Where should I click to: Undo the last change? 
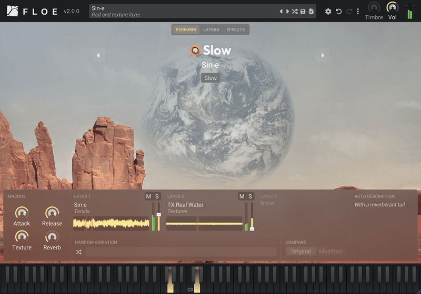(339, 11)
